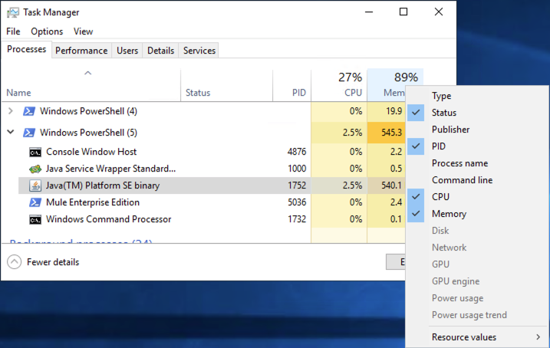Switch to the Performance tab
550x348 pixels.
pyautogui.click(x=81, y=51)
